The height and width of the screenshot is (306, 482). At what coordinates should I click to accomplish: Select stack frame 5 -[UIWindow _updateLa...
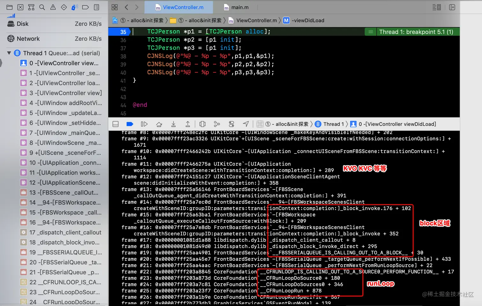tap(61, 113)
